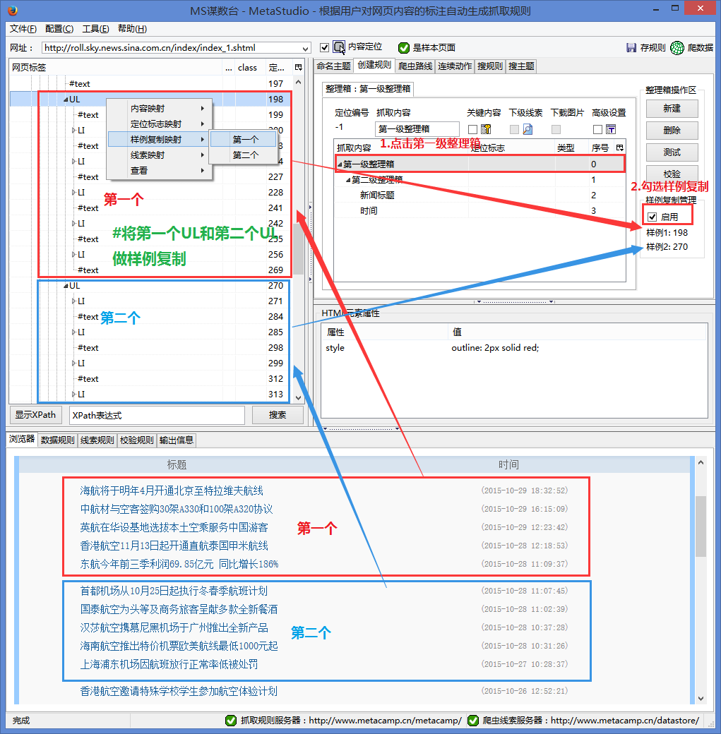Click green check icon beside 爬虫线索服务器

472,721
